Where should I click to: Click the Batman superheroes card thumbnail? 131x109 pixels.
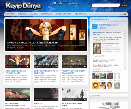(46, 62)
